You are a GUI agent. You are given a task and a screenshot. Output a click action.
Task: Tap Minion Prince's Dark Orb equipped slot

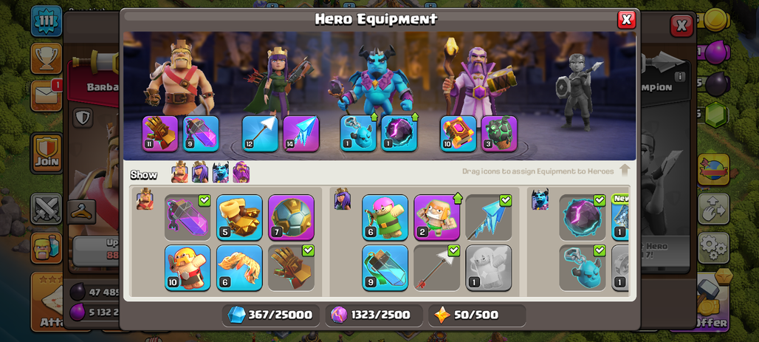coord(399,134)
